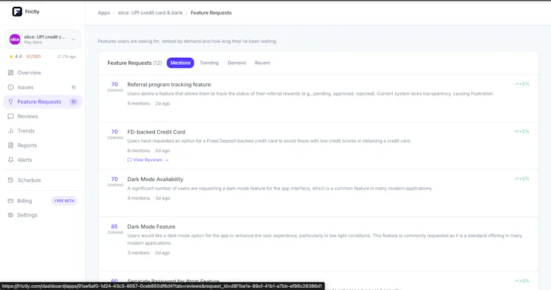Click trend icon on Referral program row
Viewport: 551px width, 290px height.
[x=516, y=84]
